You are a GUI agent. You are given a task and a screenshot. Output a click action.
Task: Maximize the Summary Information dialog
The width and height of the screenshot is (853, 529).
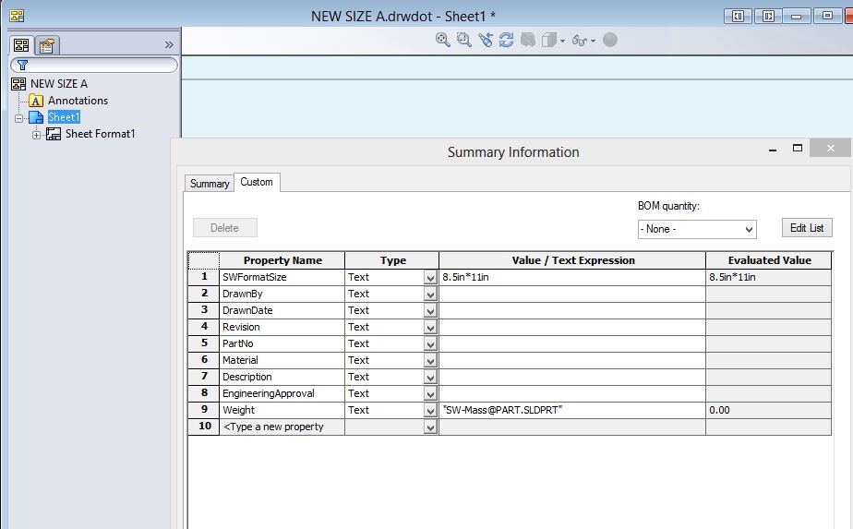tap(798, 148)
